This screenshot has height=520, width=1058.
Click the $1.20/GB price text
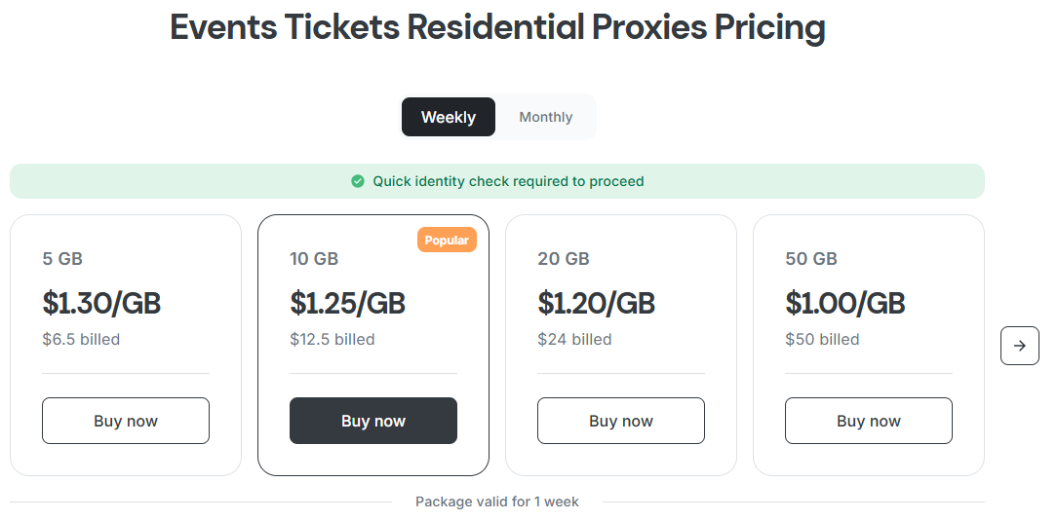[596, 303]
